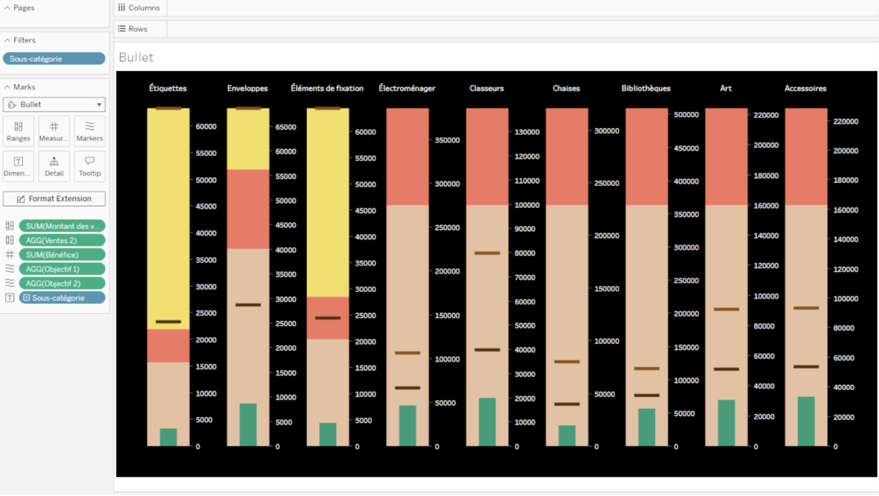Screen dimensions: 879x496
Task: Click the Ranges card in Marks
Action: point(18,131)
